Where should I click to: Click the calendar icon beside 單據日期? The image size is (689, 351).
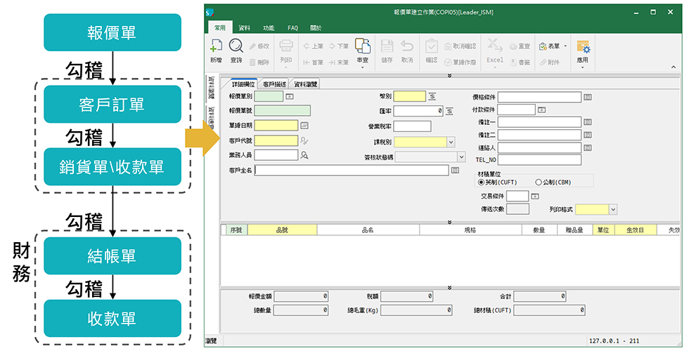304,125
